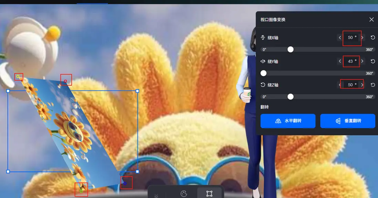Click the green corner handle of tilted image

pos(81,191)
